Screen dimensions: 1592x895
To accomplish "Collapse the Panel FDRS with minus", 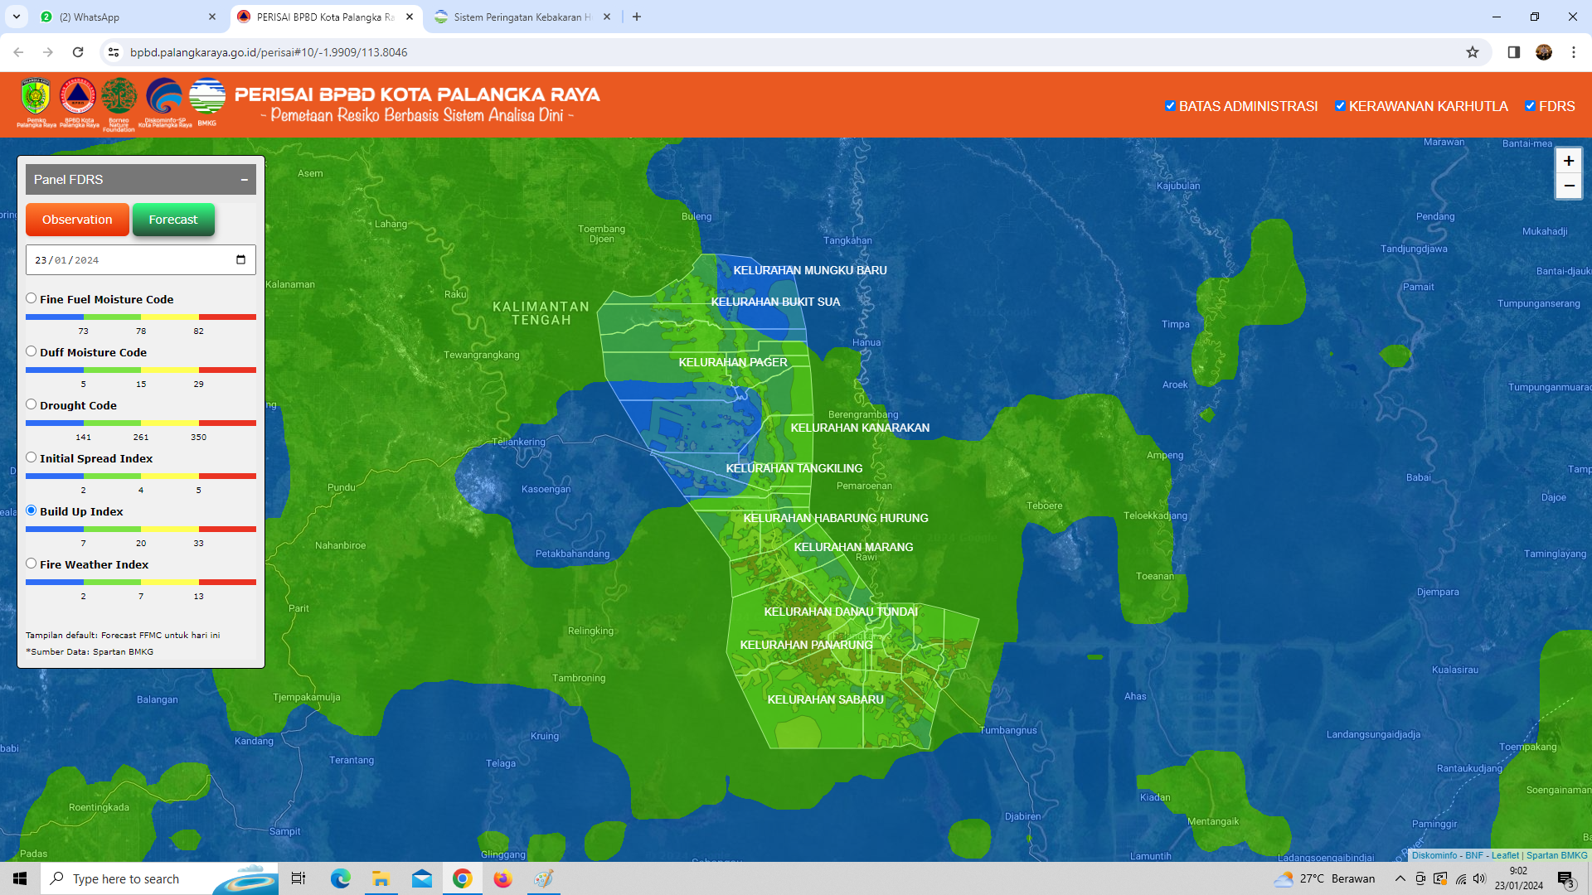I will pos(245,180).
